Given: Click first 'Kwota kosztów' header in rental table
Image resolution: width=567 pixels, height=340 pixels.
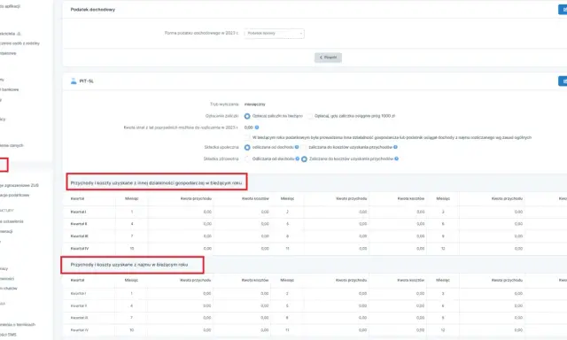Looking at the screenshot, I should click(x=255, y=280).
